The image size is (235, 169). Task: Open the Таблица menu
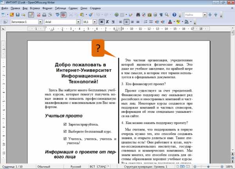tap(60, 8)
